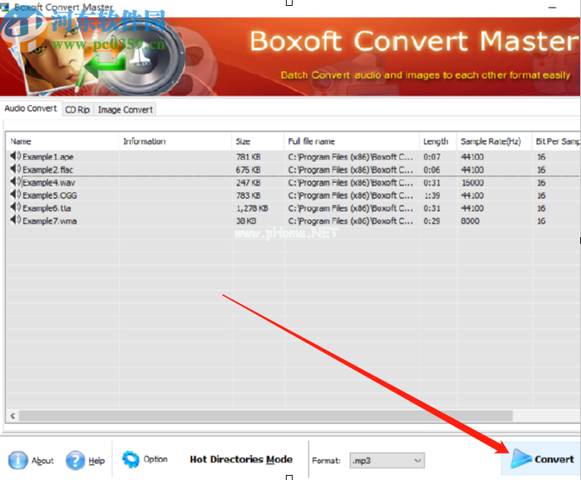Image resolution: width=581 pixels, height=480 pixels.
Task: Select the Audio Convert tab
Action: click(30, 108)
